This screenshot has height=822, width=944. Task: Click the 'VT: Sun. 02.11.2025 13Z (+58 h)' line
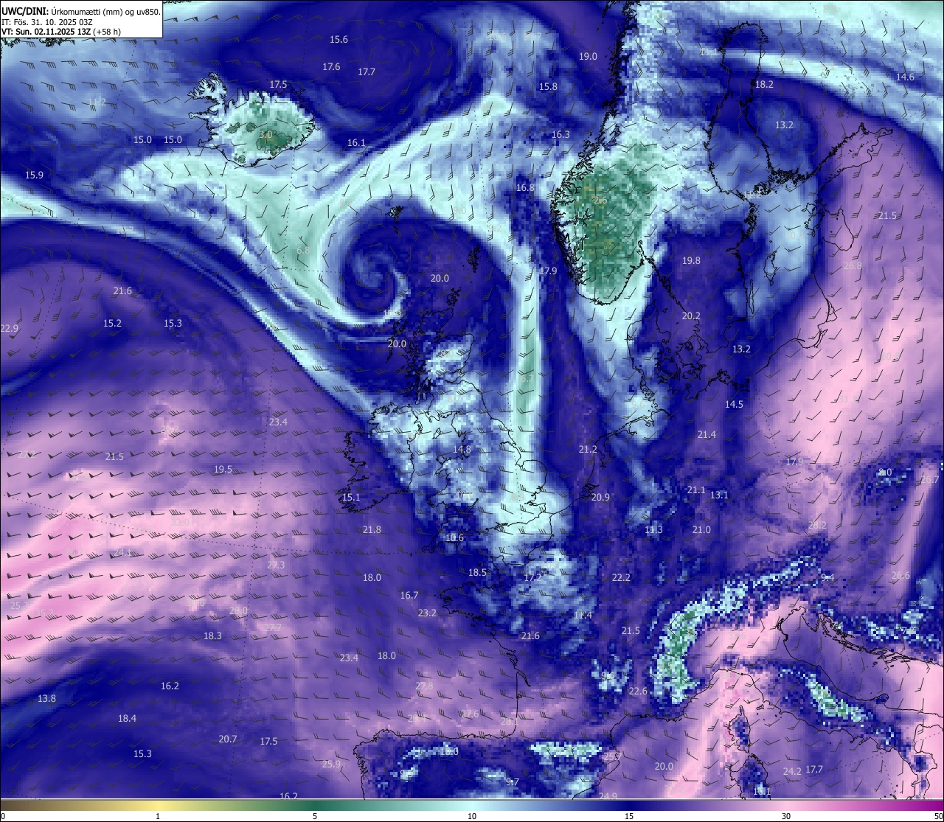tap(61, 32)
